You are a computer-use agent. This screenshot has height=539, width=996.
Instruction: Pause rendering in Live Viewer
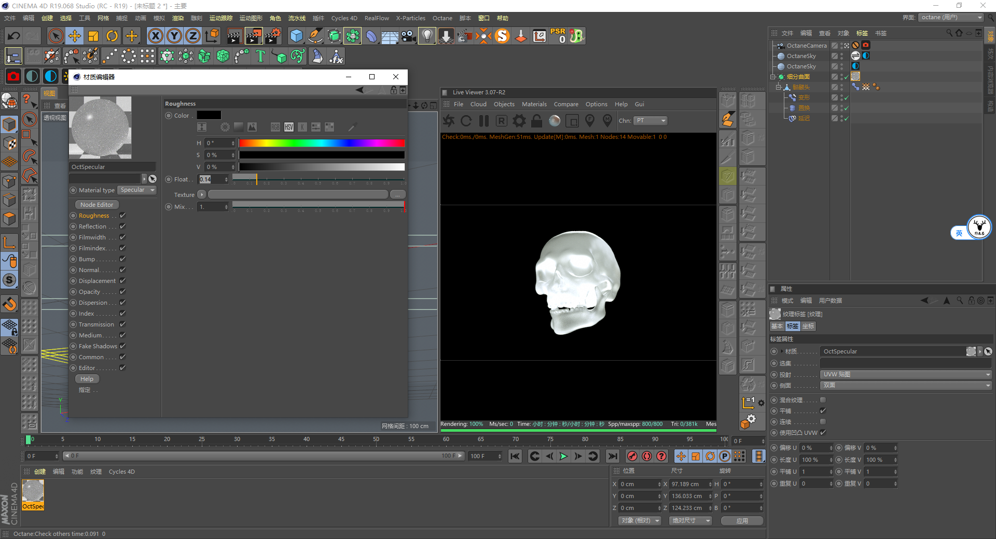point(484,121)
